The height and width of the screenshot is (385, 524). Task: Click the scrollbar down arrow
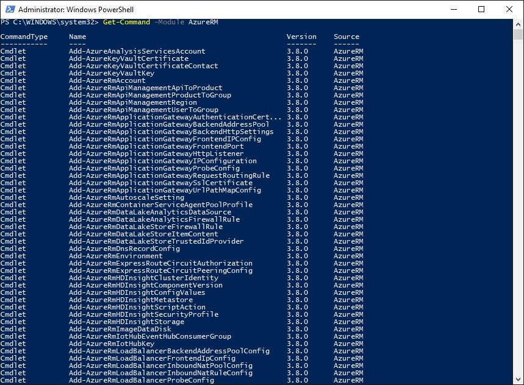tap(518, 380)
